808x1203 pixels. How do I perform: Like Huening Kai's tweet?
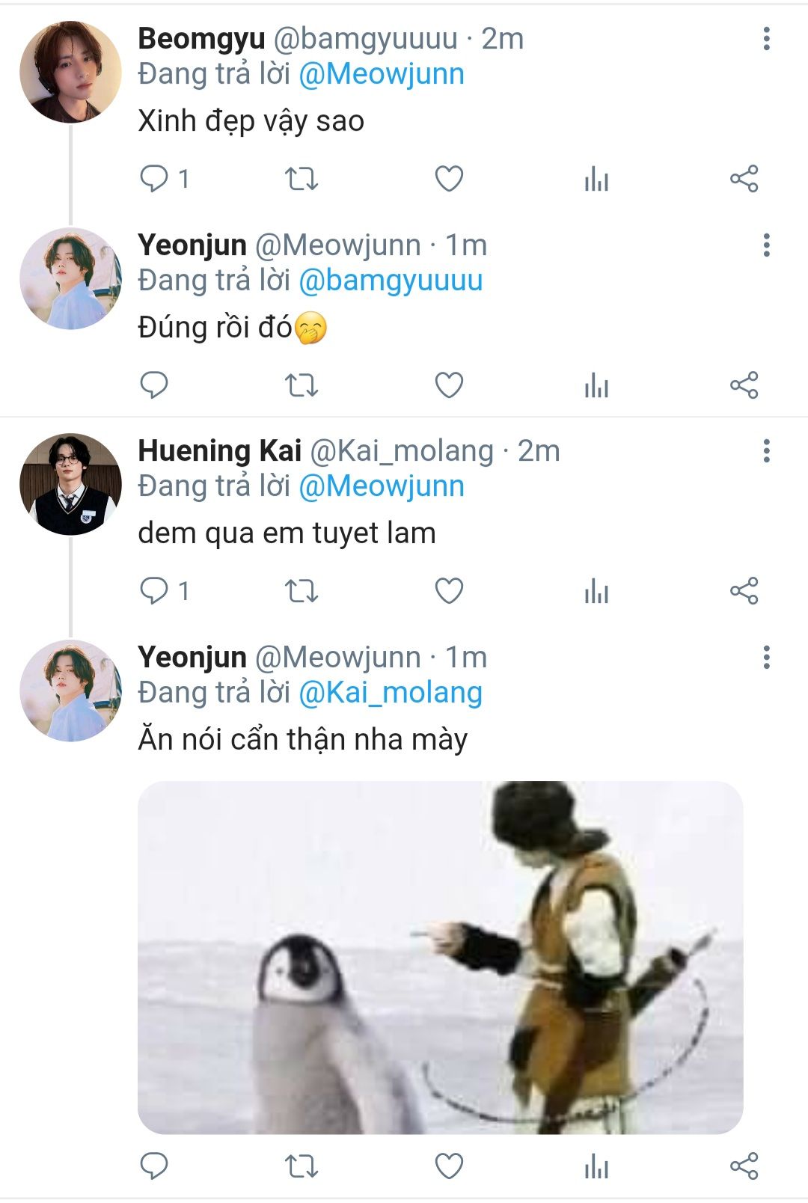[x=449, y=591]
